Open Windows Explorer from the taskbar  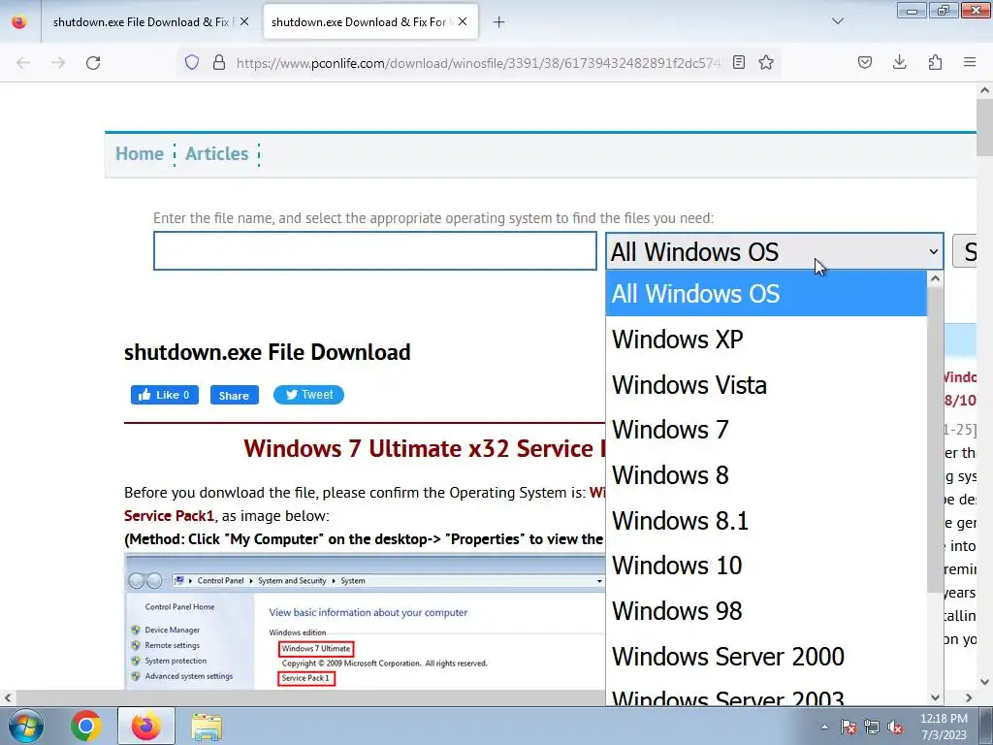207,727
